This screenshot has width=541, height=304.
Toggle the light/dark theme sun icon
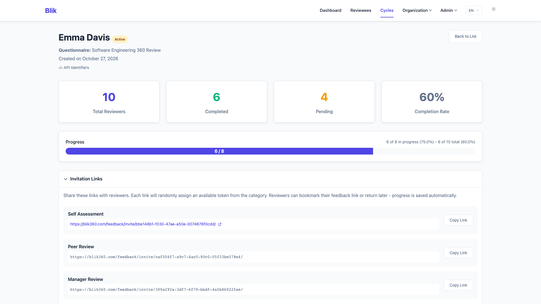(493, 9)
